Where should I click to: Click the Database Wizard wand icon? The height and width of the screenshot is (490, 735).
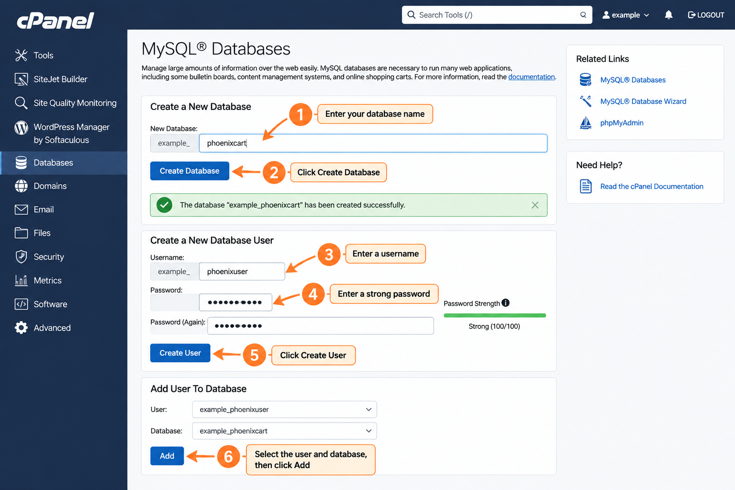click(x=585, y=101)
